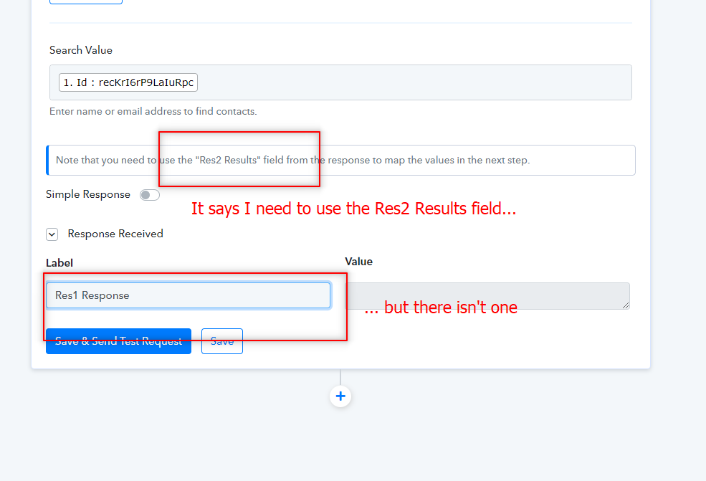Click the Simple Response label
Image resolution: width=706 pixels, height=481 pixels.
[87, 194]
